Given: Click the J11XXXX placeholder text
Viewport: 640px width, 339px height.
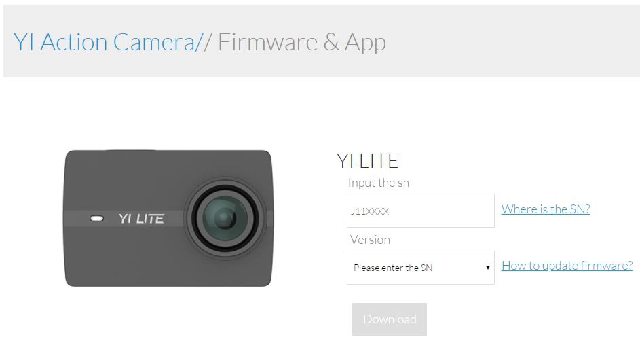Looking at the screenshot, I should [370, 211].
